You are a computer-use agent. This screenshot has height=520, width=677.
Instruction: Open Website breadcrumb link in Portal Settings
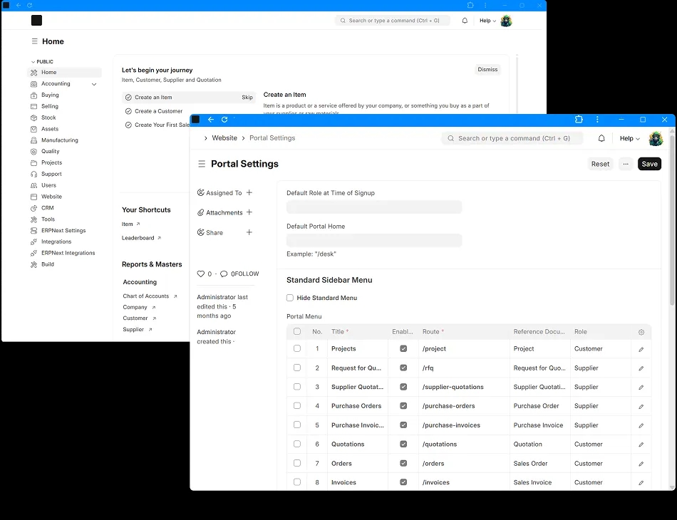[x=224, y=138]
